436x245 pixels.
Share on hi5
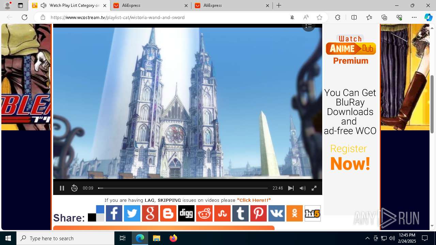pos(313,213)
